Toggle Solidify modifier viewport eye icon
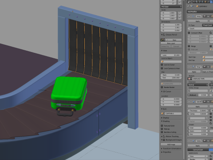Screen dimensions: 213x160 coord(208,102)
